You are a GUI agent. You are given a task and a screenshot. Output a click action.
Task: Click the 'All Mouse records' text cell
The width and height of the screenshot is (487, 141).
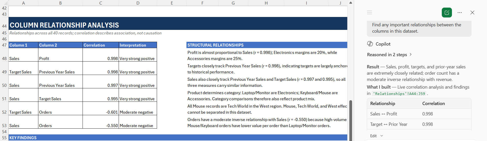click(x=267, y=109)
